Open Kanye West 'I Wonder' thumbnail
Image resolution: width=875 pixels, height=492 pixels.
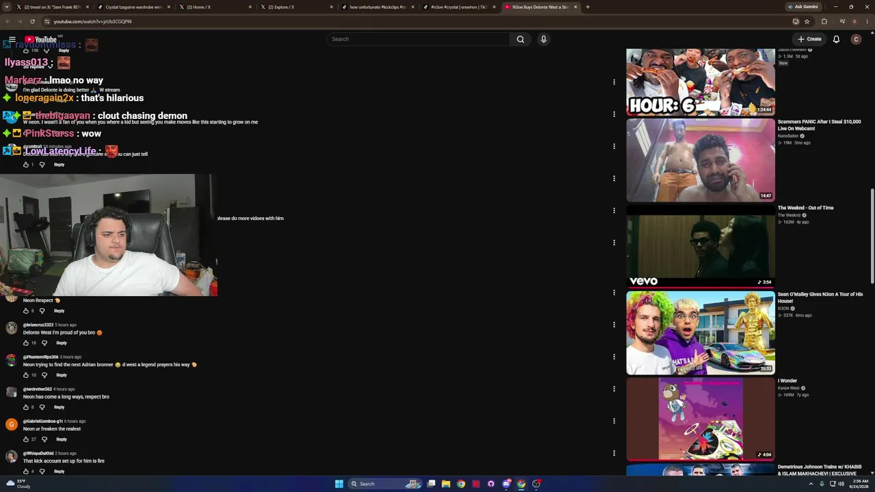[701, 420]
